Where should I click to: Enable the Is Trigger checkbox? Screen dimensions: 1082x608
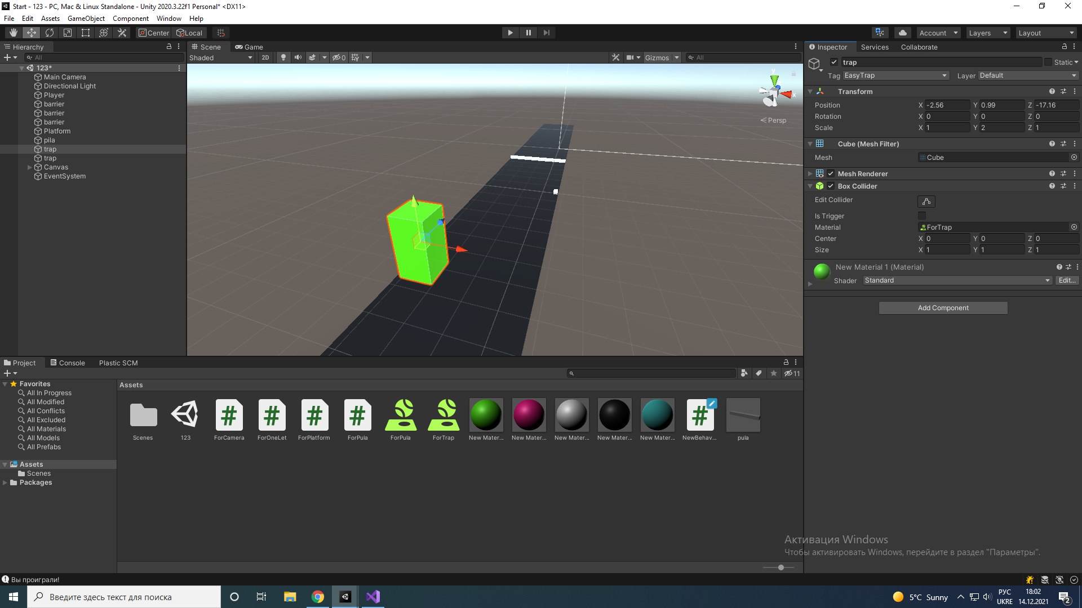pos(922,216)
